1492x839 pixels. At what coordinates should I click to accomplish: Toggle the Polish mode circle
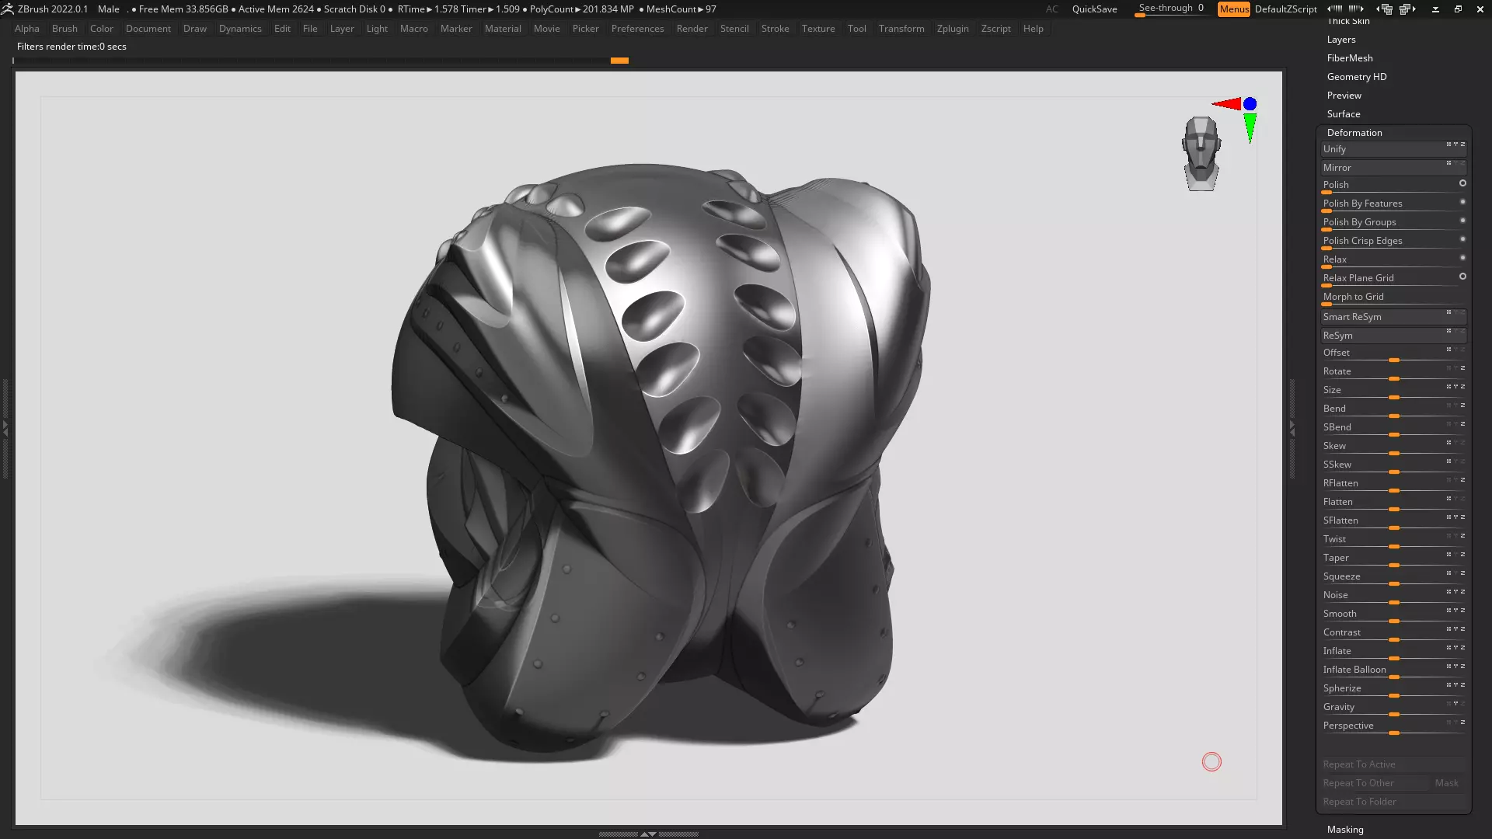click(x=1462, y=183)
